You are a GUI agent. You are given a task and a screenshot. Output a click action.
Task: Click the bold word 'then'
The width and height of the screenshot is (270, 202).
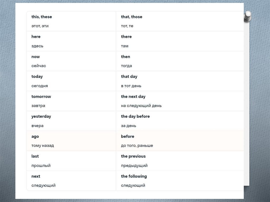(x=126, y=57)
